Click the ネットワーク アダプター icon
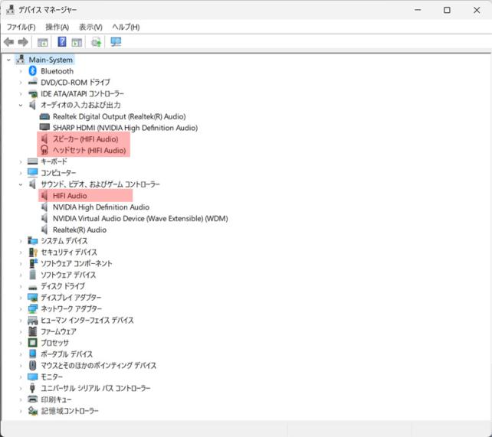This screenshot has height=437, width=492. (33, 309)
